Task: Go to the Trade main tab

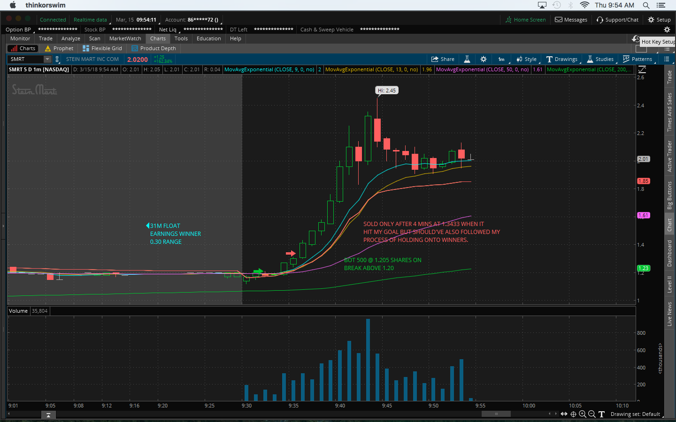Action: (x=46, y=38)
